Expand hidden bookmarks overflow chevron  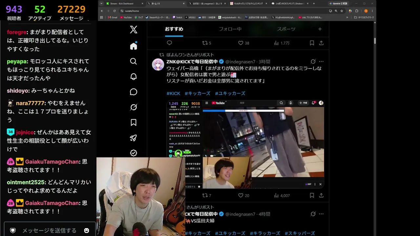click(x=347, y=17)
